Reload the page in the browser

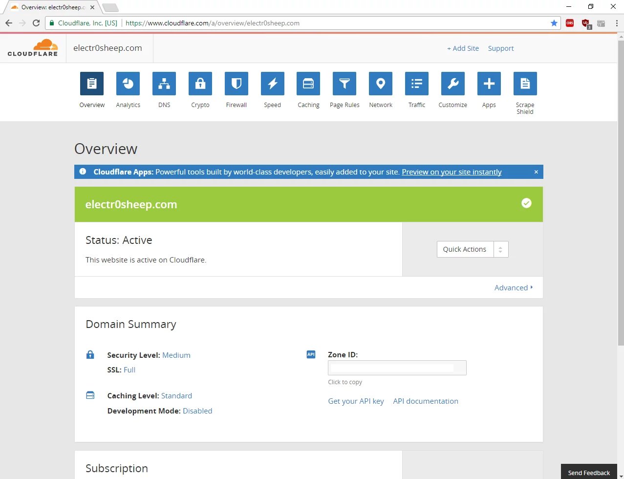click(36, 23)
